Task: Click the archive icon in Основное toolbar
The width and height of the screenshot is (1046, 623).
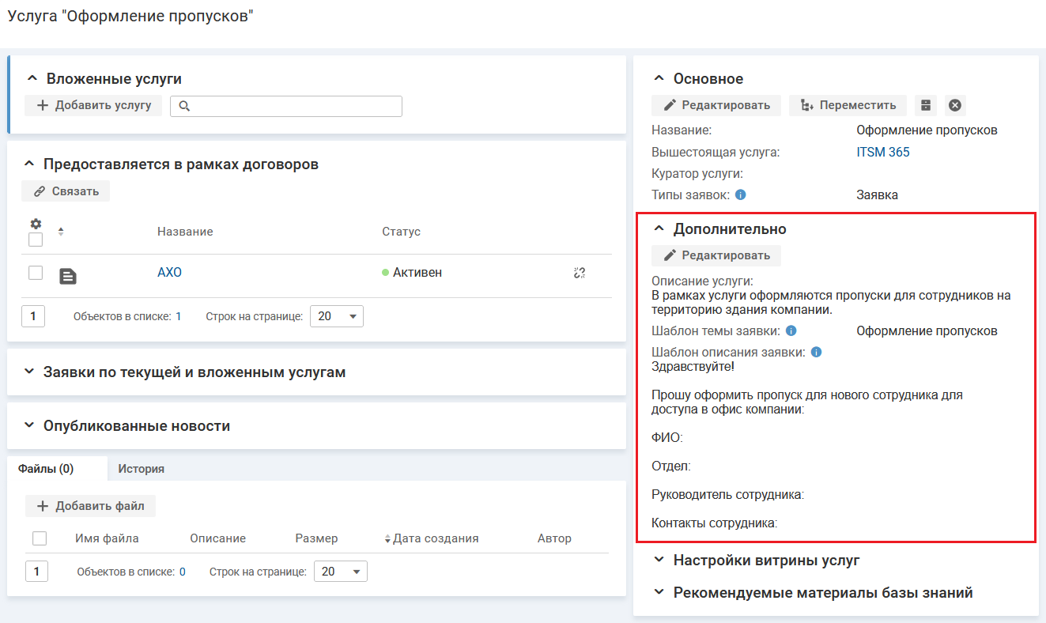Action: pyautogui.click(x=926, y=105)
